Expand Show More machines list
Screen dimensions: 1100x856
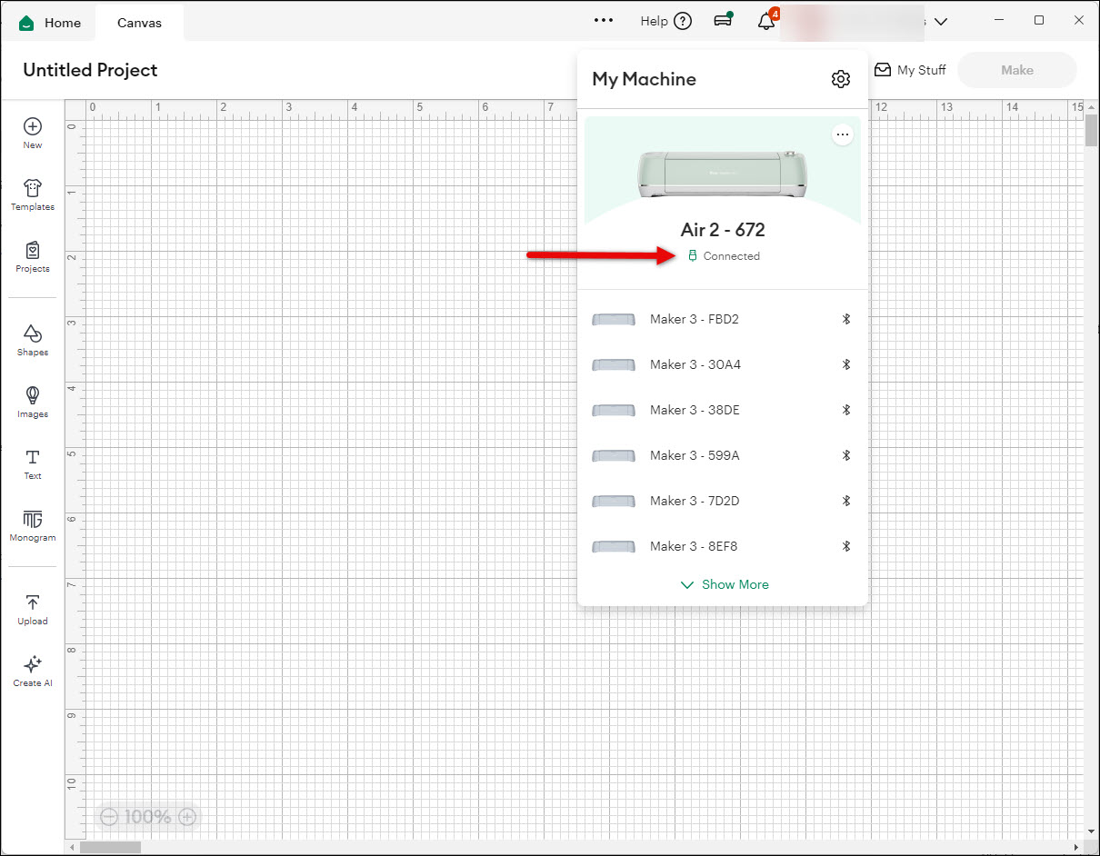click(724, 584)
